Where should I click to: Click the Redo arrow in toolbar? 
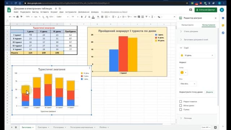click(14, 17)
